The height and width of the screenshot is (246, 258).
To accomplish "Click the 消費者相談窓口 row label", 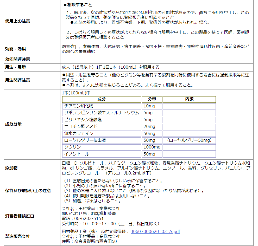I will (20, 216).
